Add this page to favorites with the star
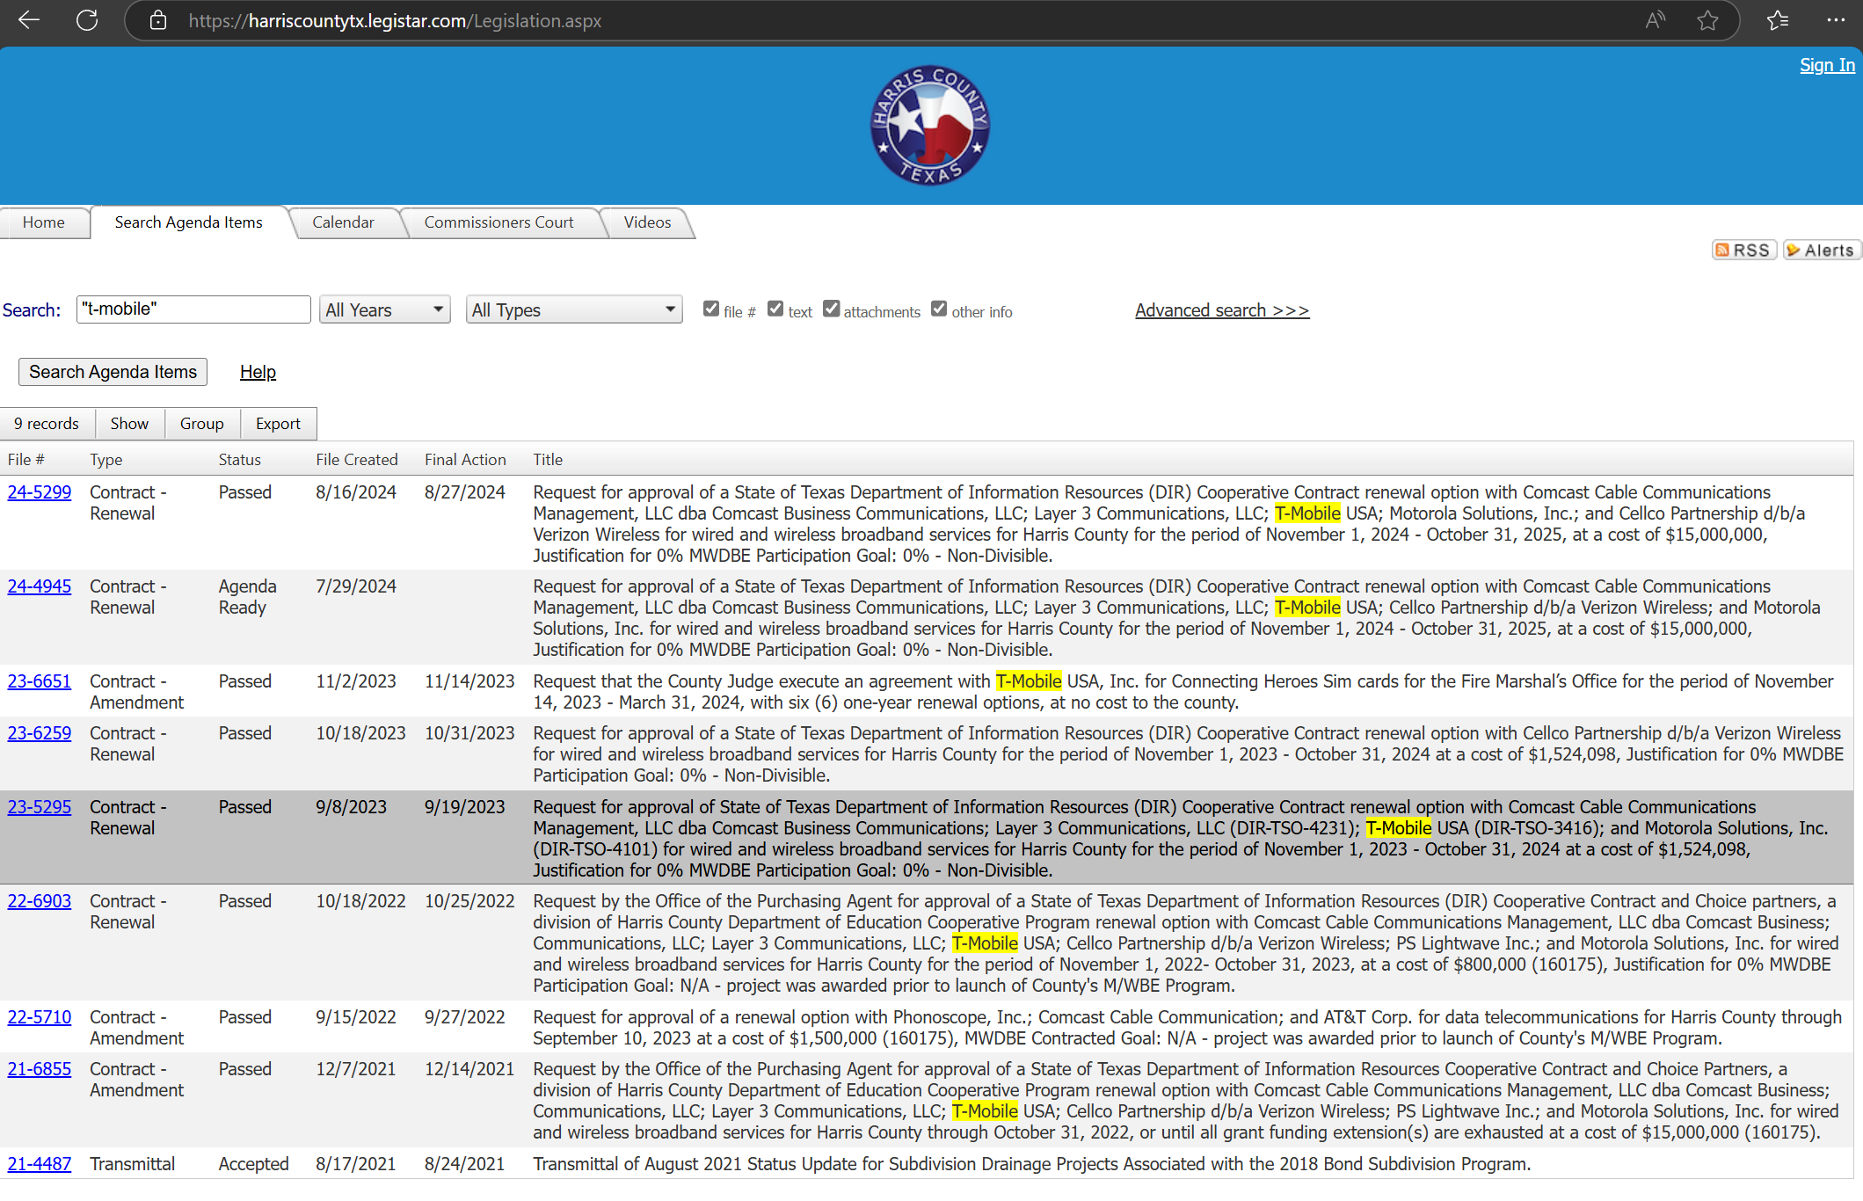The width and height of the screenshot is (1863, 1201). 1707,20
